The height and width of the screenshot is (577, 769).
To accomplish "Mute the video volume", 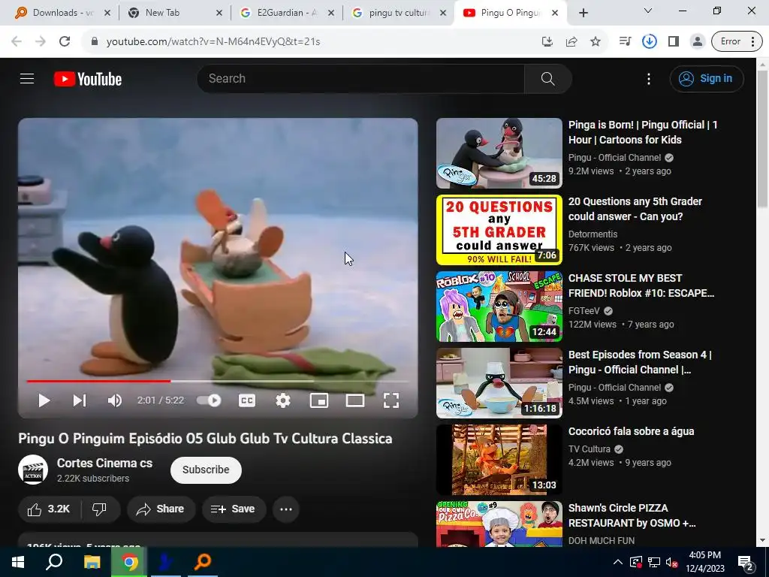I will (114, 400).
